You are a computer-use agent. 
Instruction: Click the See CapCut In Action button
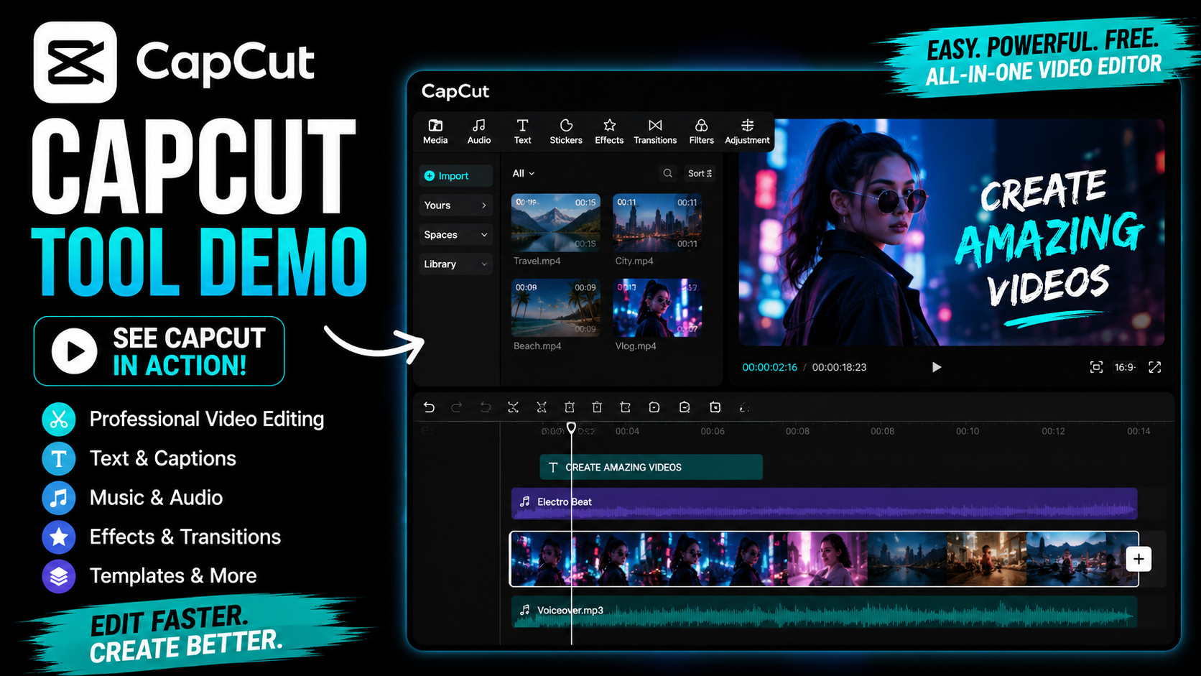[159, 351]
